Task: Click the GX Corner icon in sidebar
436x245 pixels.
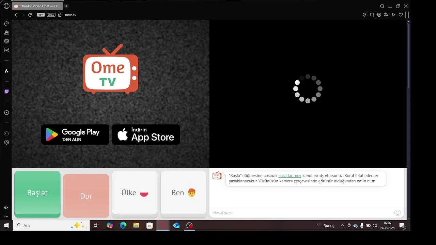Action: click(6, 208)
